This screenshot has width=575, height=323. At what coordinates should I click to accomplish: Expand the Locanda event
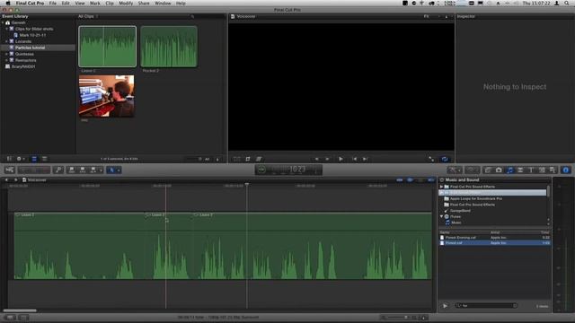(x=6, y=41)
